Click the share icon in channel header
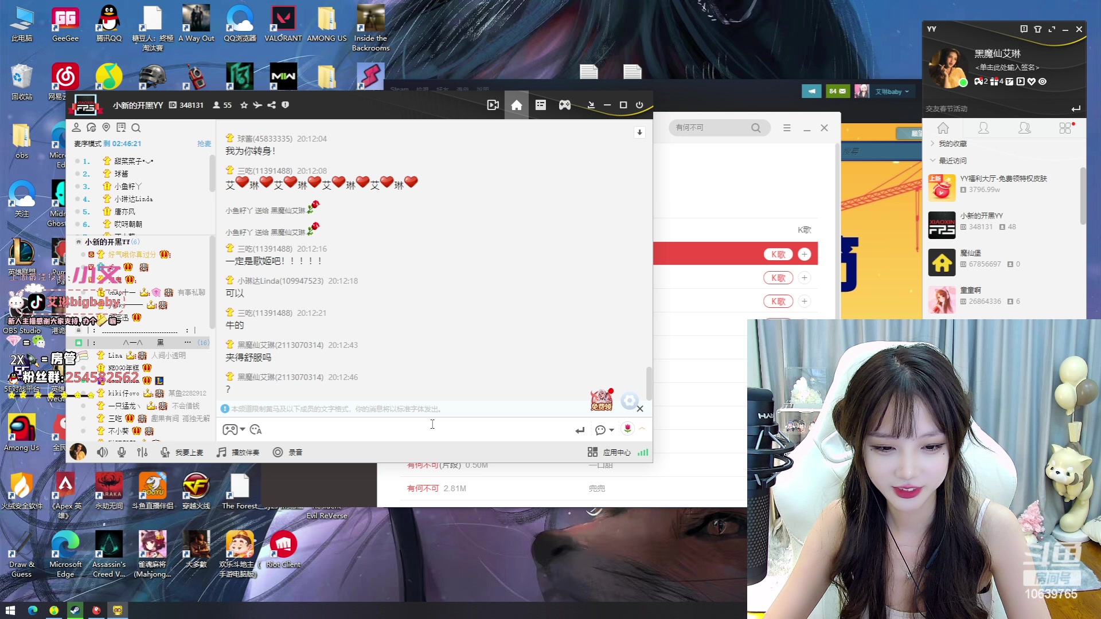The height and width of the screenshot is (619, 1101). [x=271, y=105]
